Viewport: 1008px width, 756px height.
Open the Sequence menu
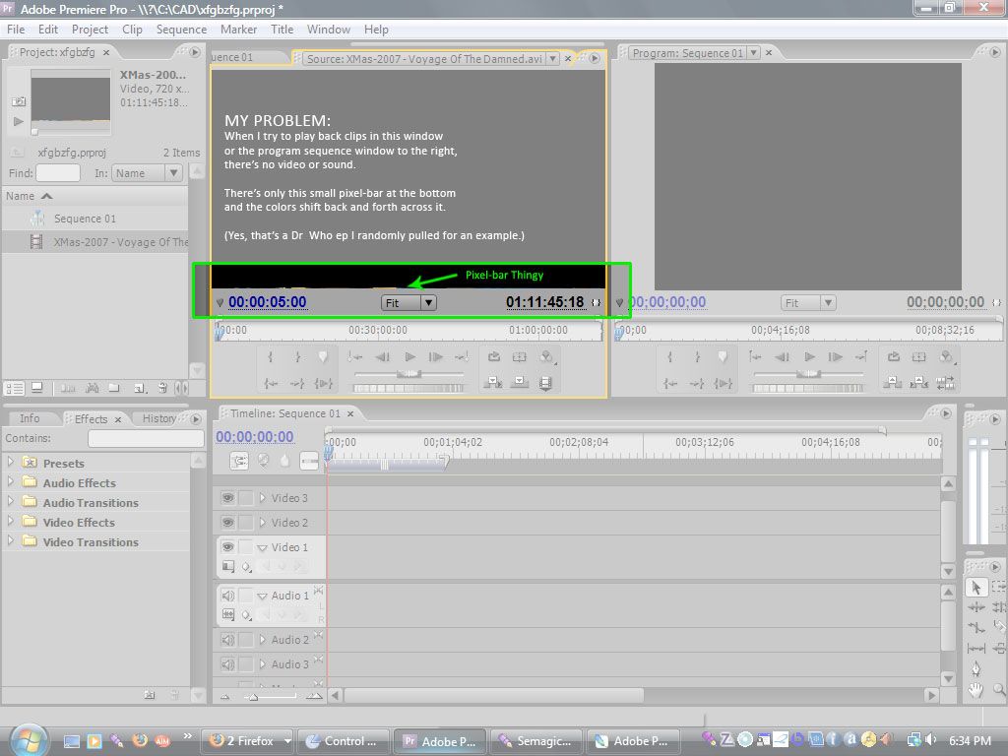(181, 30)
